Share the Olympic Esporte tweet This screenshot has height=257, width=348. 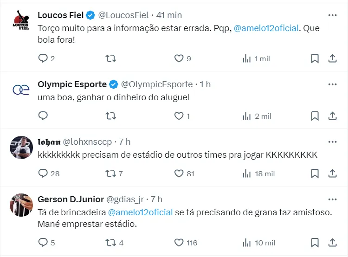coord(332,116)
